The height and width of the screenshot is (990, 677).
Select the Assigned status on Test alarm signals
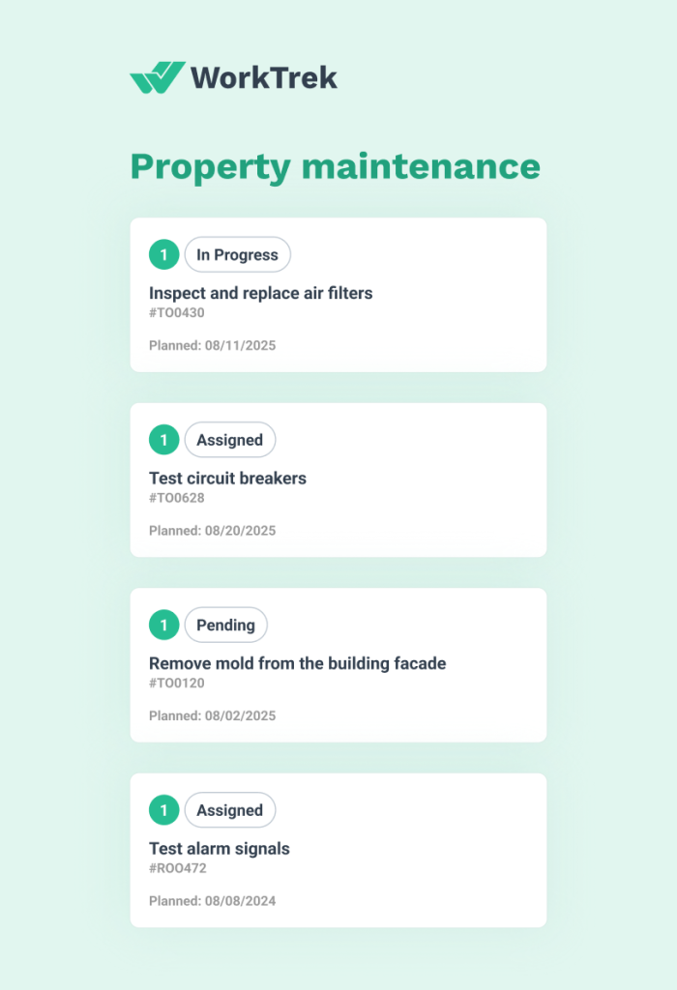tap(229, 810)
